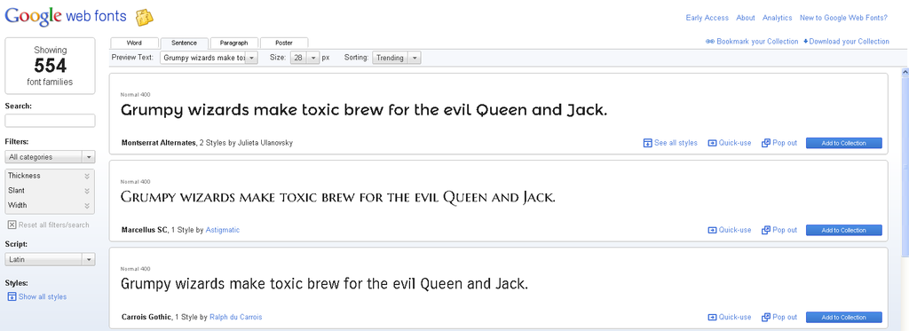
Task: Open the About link
Action: tap(746, 18)
